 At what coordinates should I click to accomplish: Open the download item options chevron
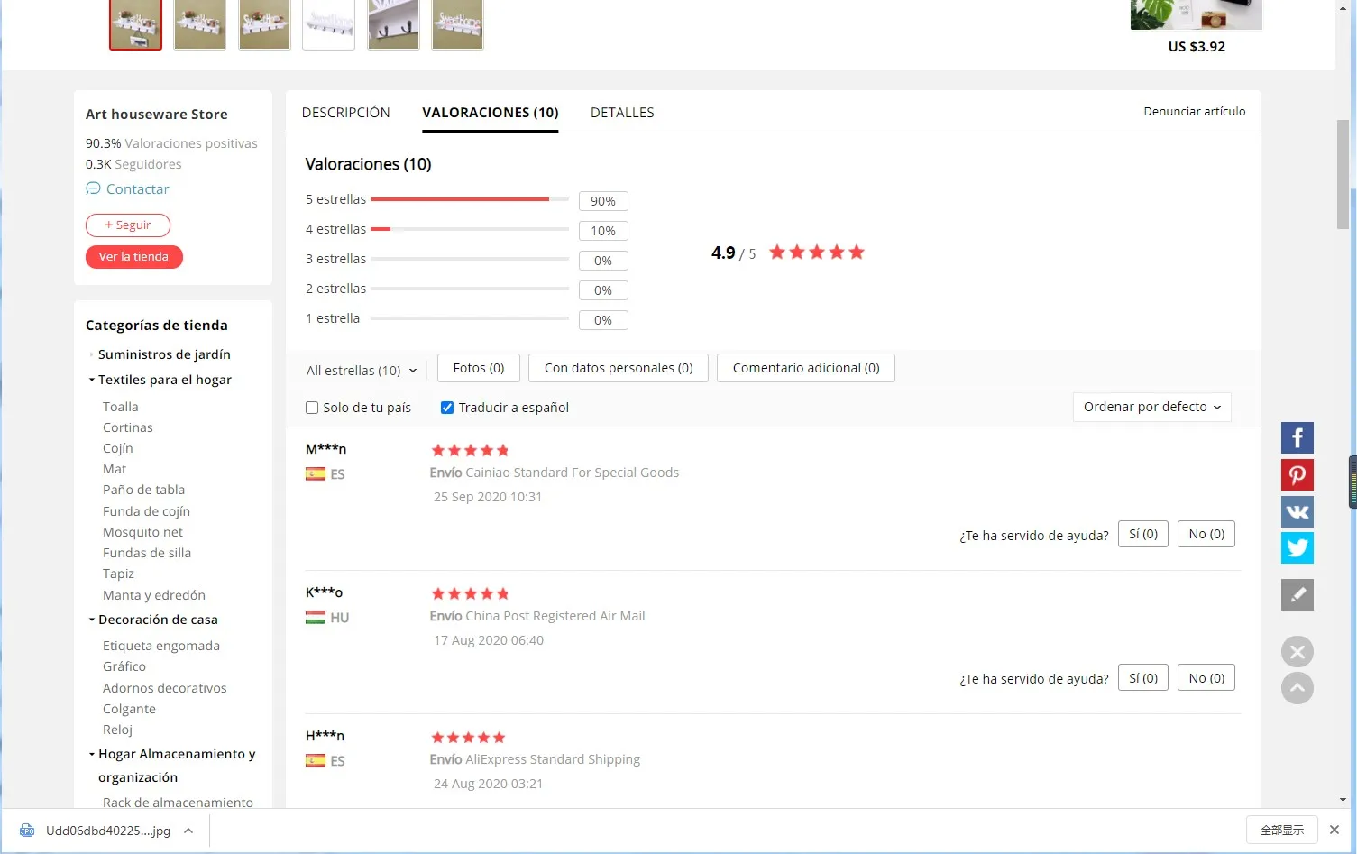[188, 831]
